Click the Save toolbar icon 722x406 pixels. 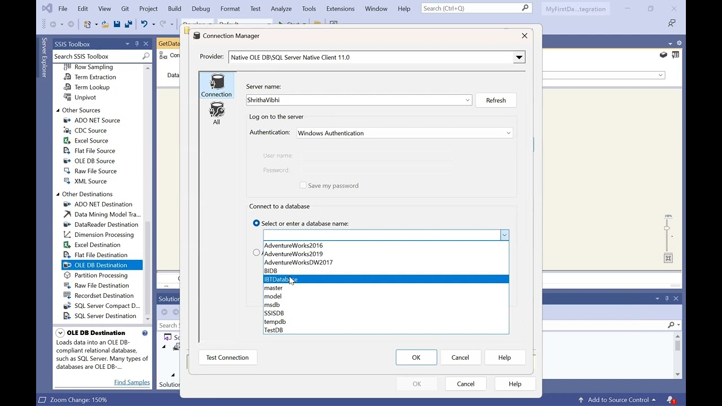(x=117, y=24)
